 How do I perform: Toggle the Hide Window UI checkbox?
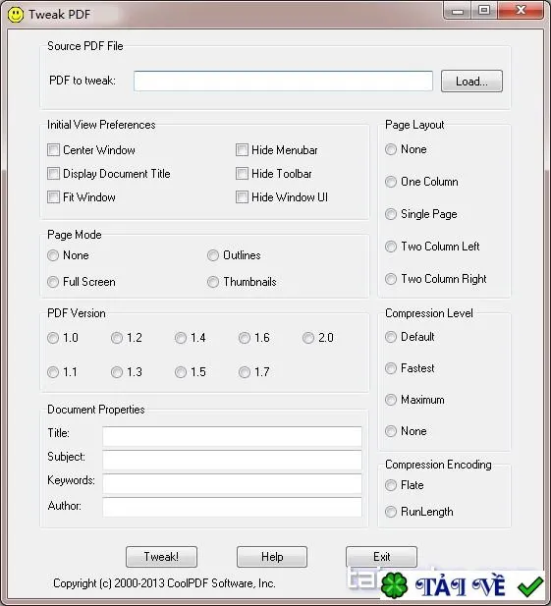coord(242,197)
